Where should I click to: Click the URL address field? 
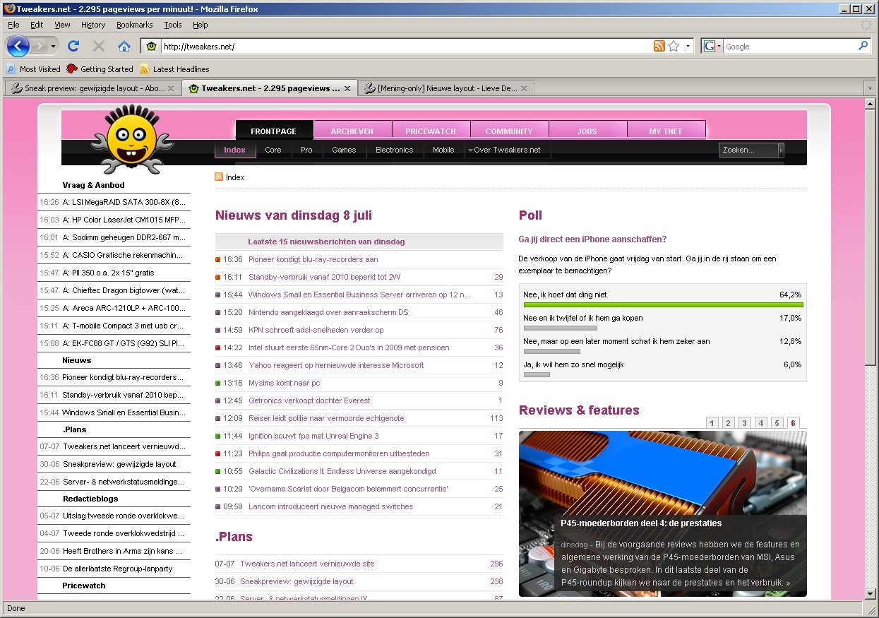(406, 46)
